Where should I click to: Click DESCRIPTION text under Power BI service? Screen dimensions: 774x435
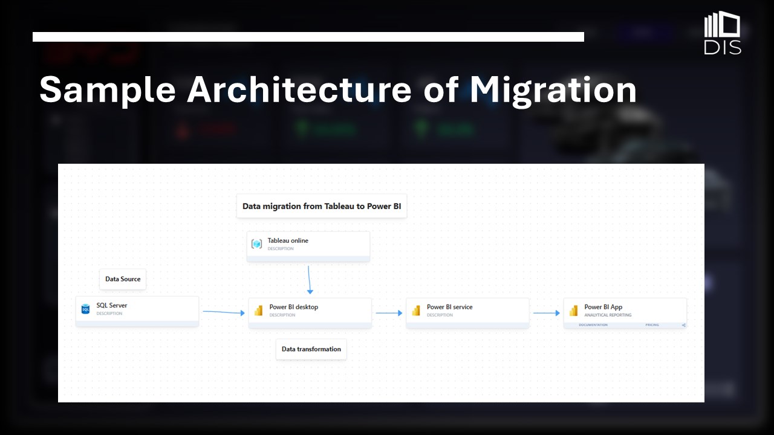440,315
